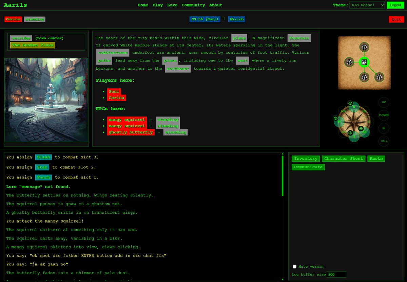Image resolution: width=407 pixels, height=282 pixels.
Task: Open the Emote panel
Action: pyautogui.click(x=376, y=159)
